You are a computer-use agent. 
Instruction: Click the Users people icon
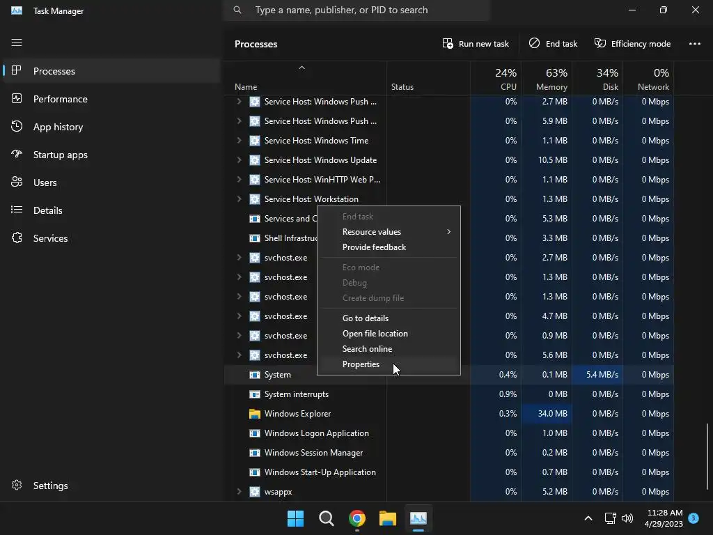(x=17, y=182)
